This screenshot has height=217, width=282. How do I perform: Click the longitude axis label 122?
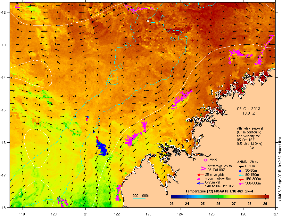(x=117, y=214)
